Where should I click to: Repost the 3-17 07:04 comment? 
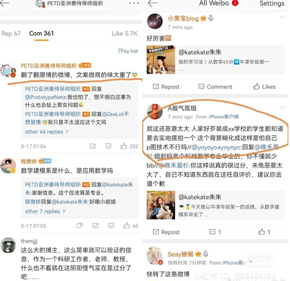tap(92, 146)
